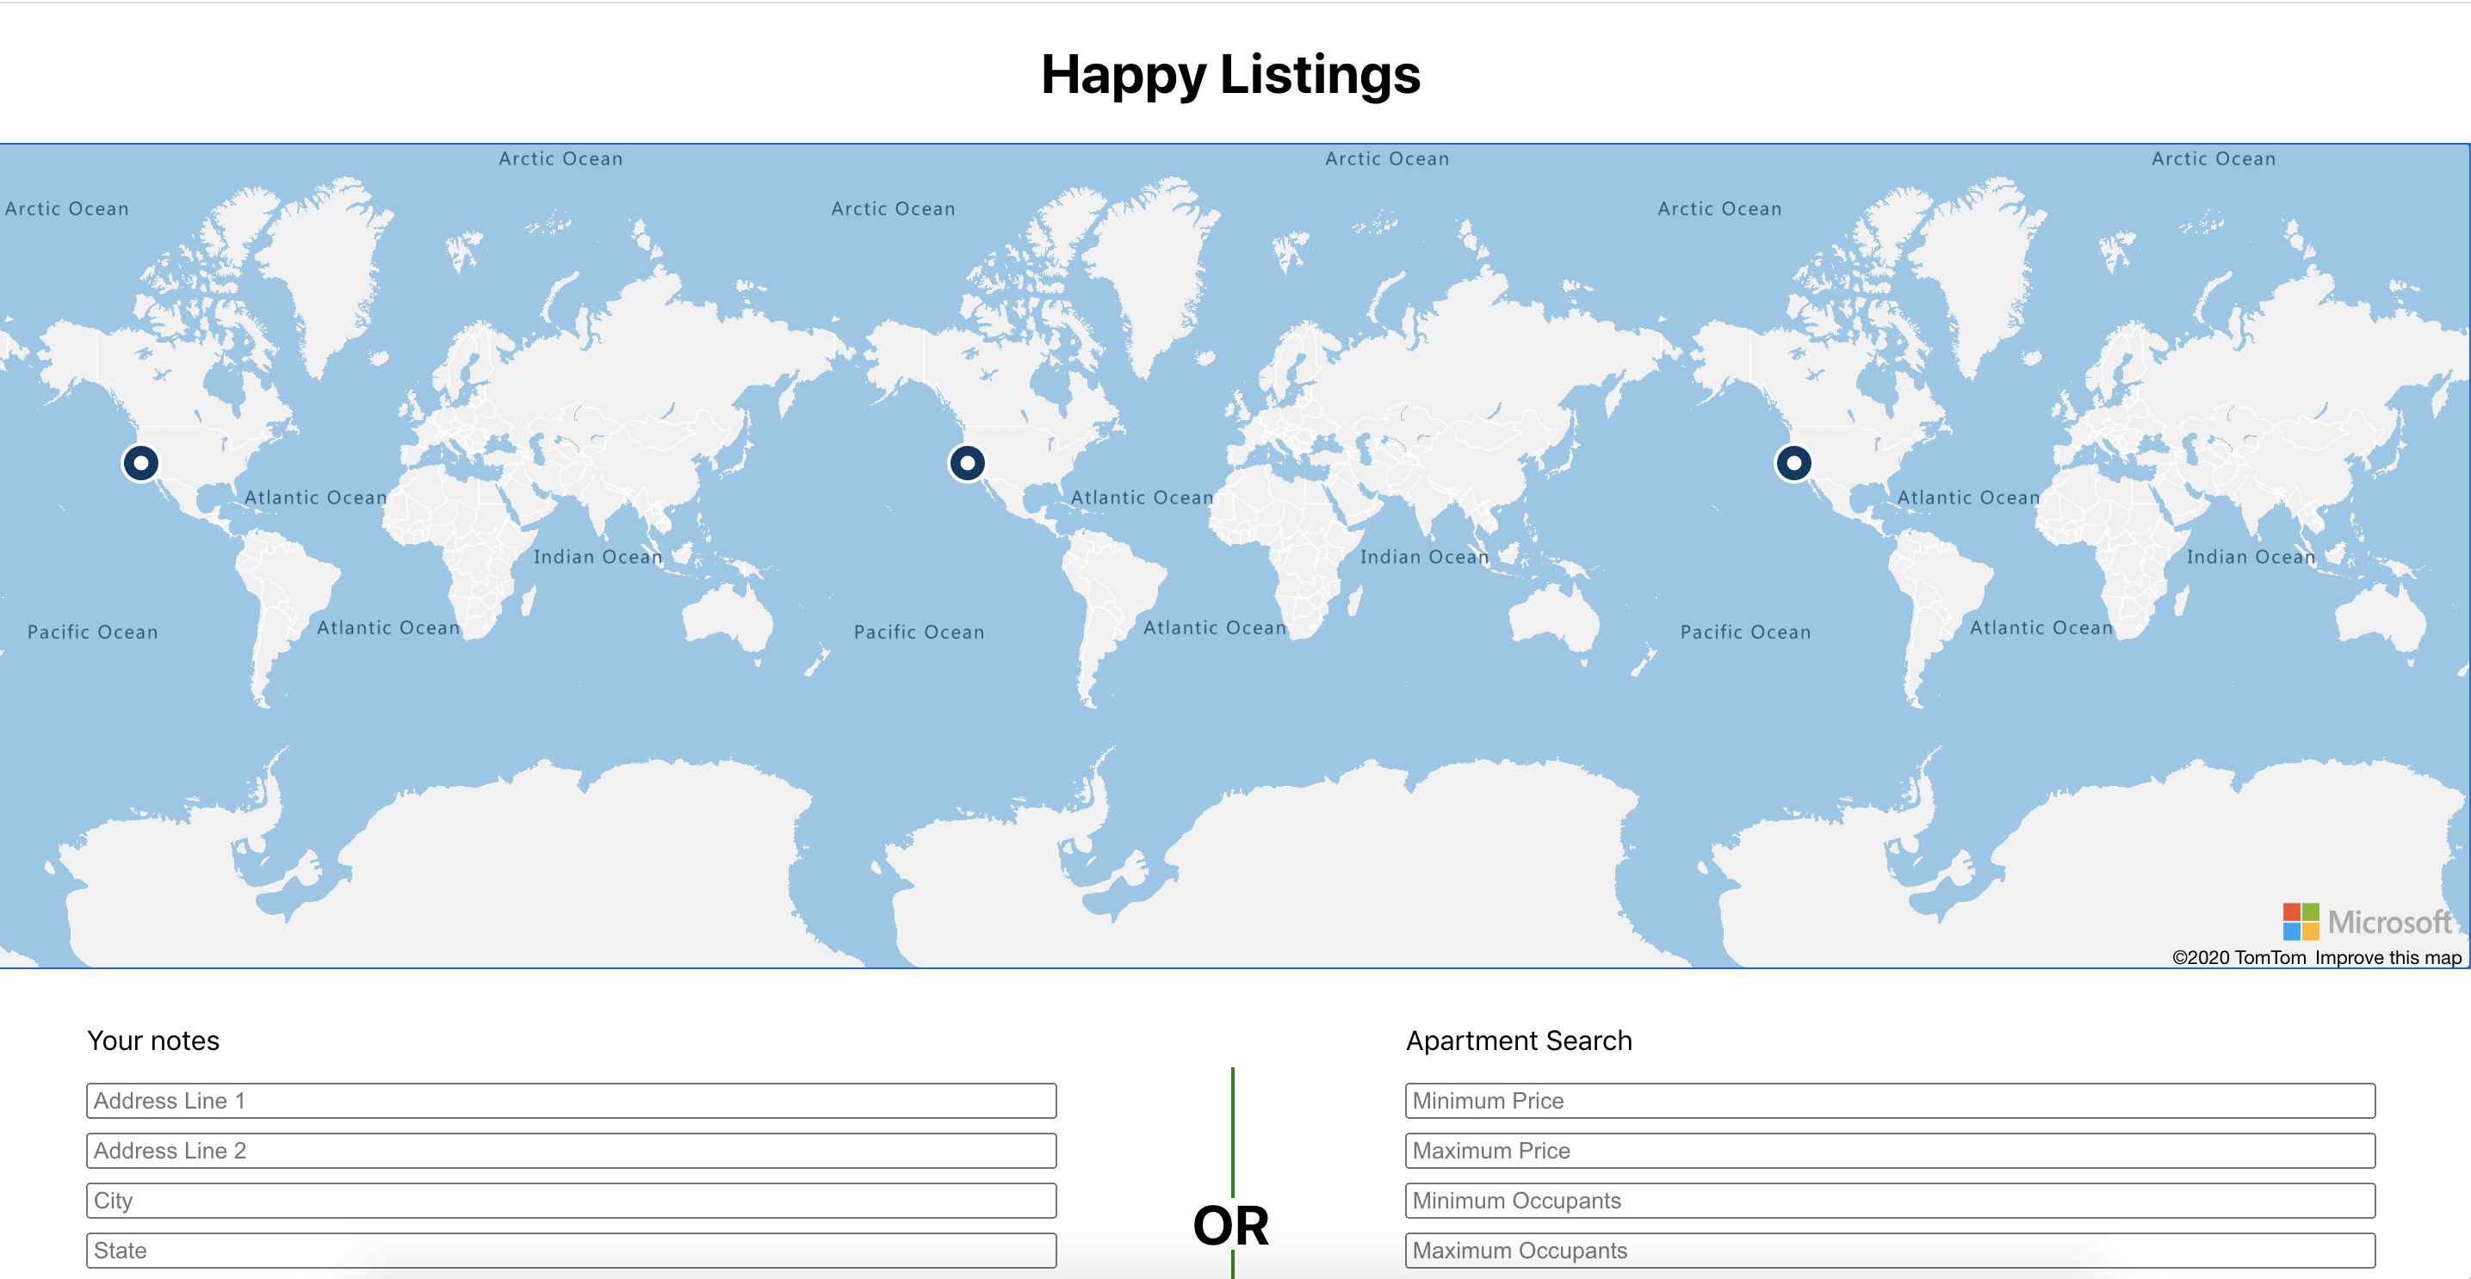2471x1279 pixels.
Task: Click the Microsoft logo on map
Action: [2365, 921]
